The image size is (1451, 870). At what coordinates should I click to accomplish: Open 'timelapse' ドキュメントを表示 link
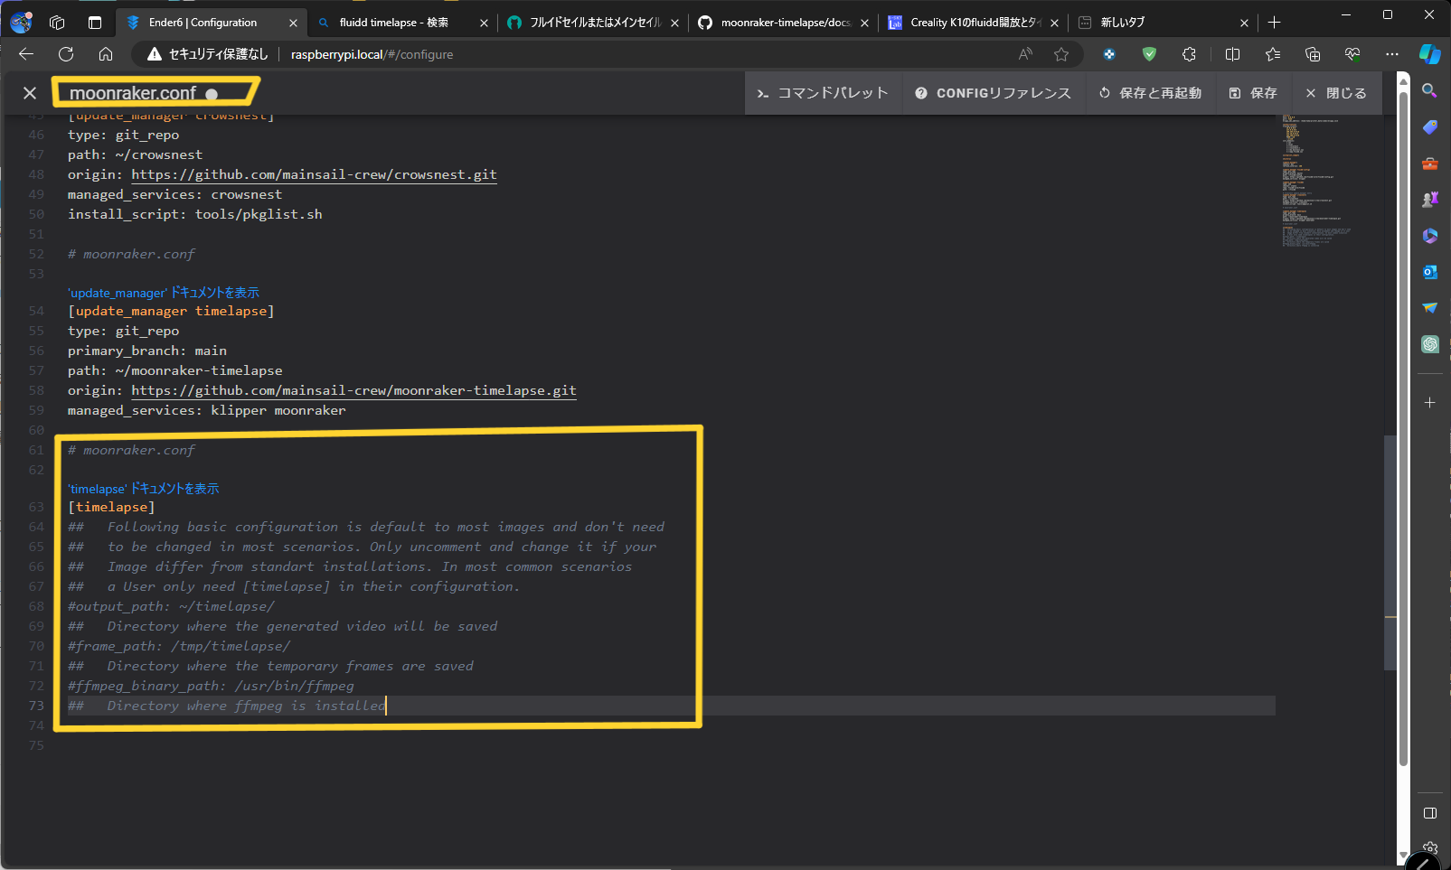[x=144, y=489]
